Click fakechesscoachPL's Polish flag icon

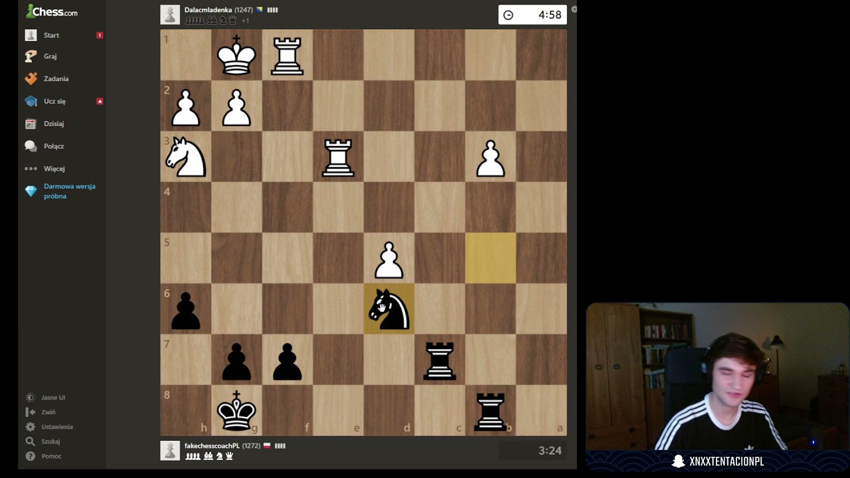click(x=267, y=445)
